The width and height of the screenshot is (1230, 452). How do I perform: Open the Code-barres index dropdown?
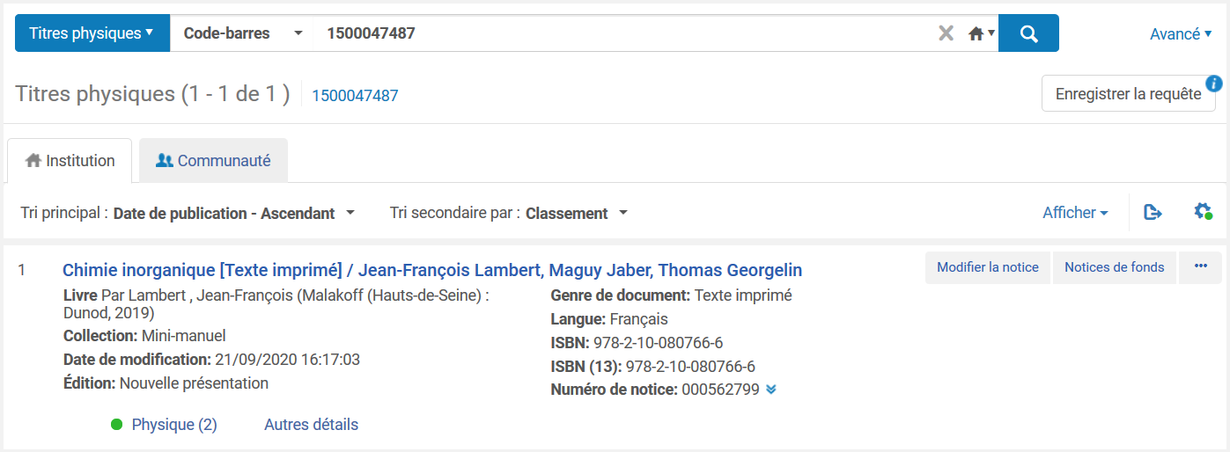point(242,33)
